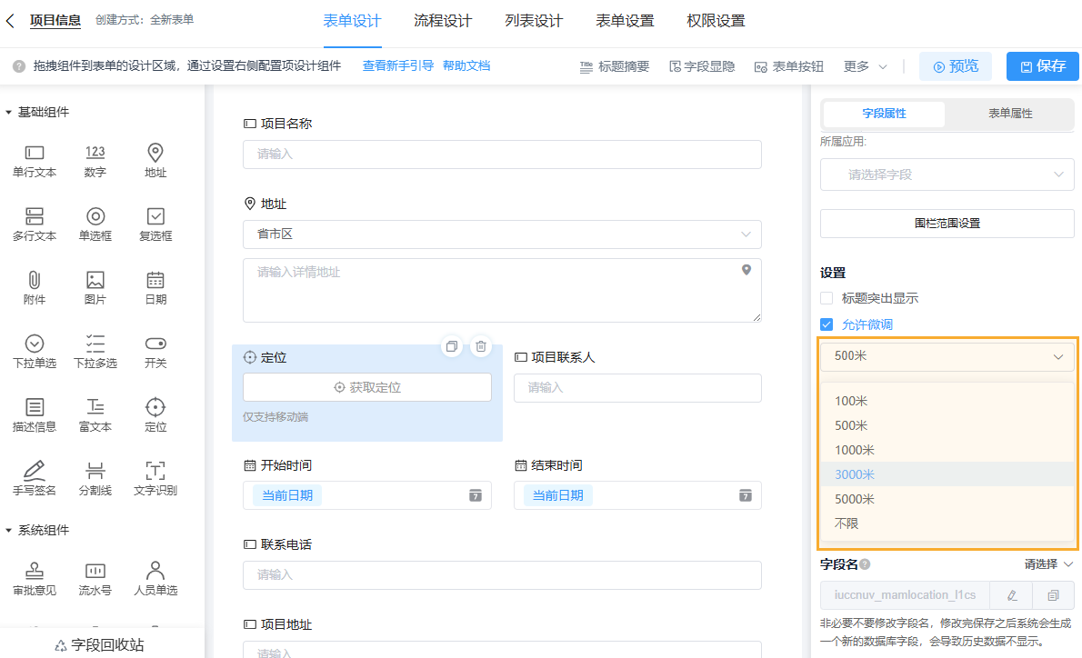Select the 复选框 component icon
The image size is (1082, 658).
click(155, 218)
